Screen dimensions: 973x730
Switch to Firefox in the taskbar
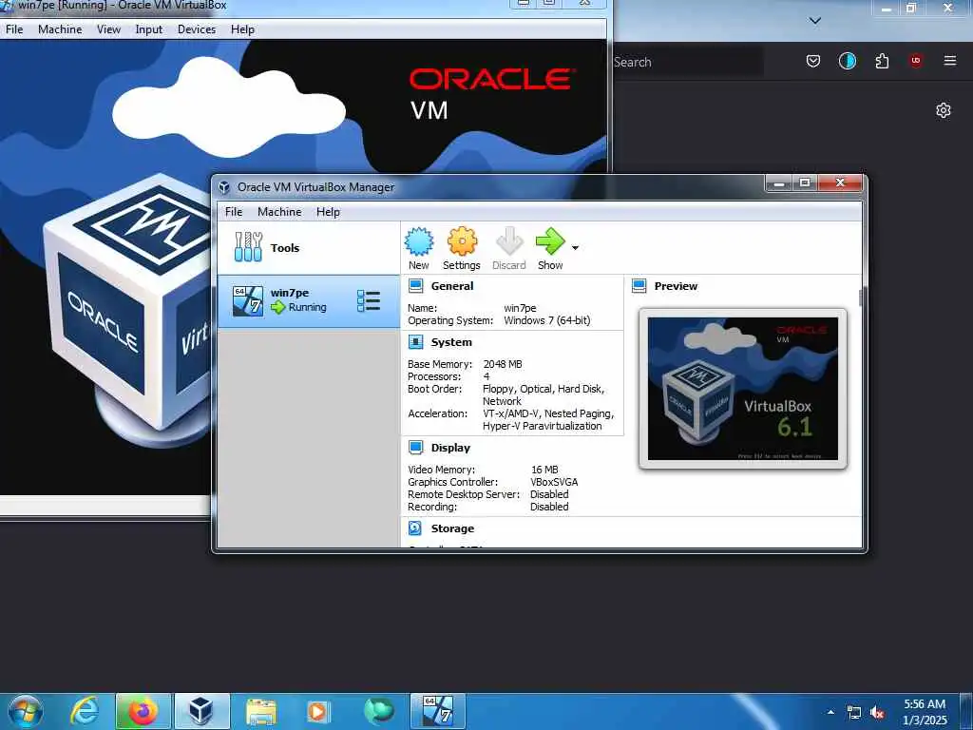[143, 711]
